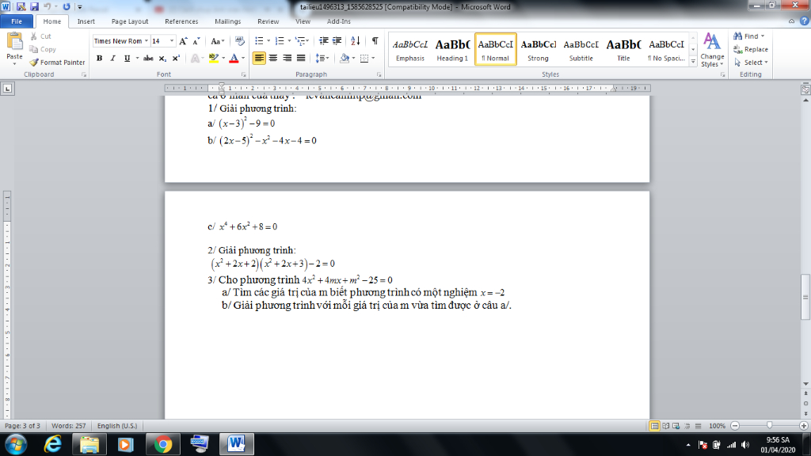Switch to the Insert tab
Viewport: 811px width, 456px height.
[86, 21]
